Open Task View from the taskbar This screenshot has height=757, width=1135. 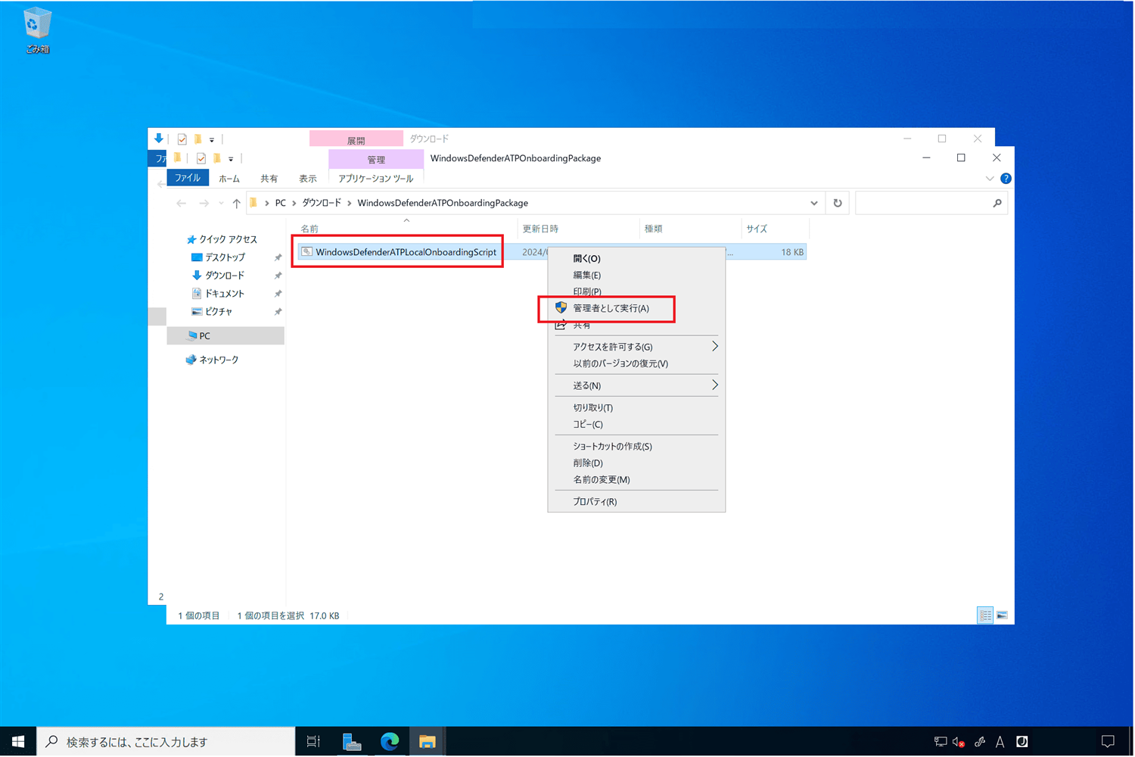tap(313, 742)
